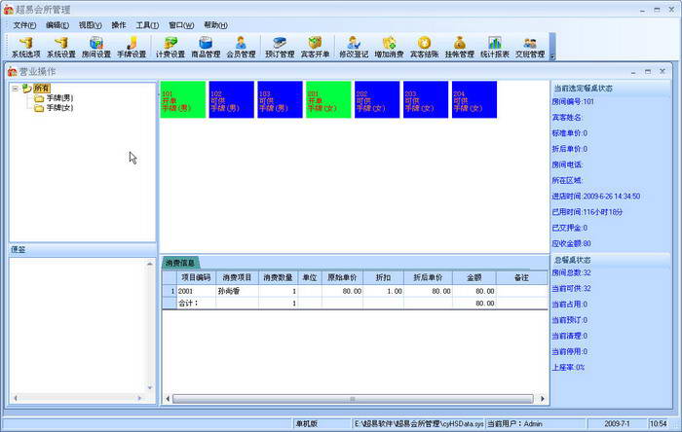Open the 操作 menu
Screen dimensions: 682x432
119,25
